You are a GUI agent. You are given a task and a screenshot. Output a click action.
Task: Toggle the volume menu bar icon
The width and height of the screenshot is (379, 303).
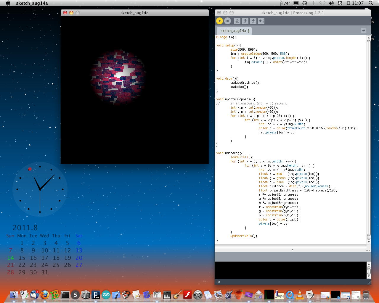click(x=331, y=3)
